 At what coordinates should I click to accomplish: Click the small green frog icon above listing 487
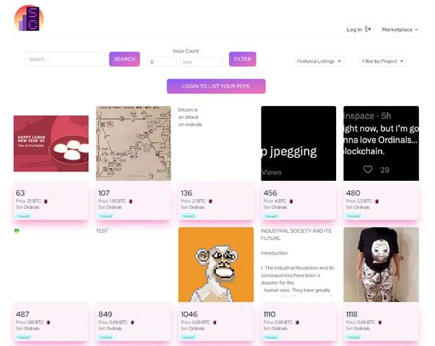17,230
